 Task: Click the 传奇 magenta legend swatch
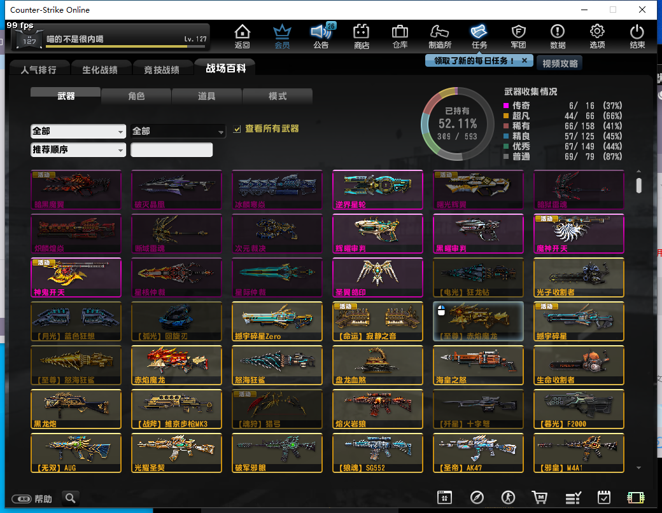pos(506,106)
